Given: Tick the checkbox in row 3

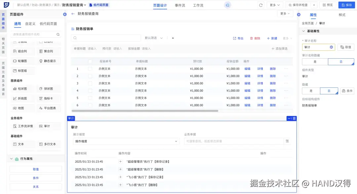Looking at the screenshot, I should [x=90, y=83].
